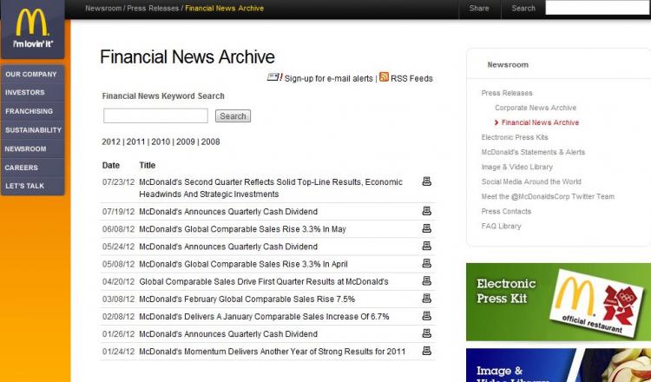Screen dimensions: 651x382
Task: Click the orange RSS feed icon
Action: [384, 76]
